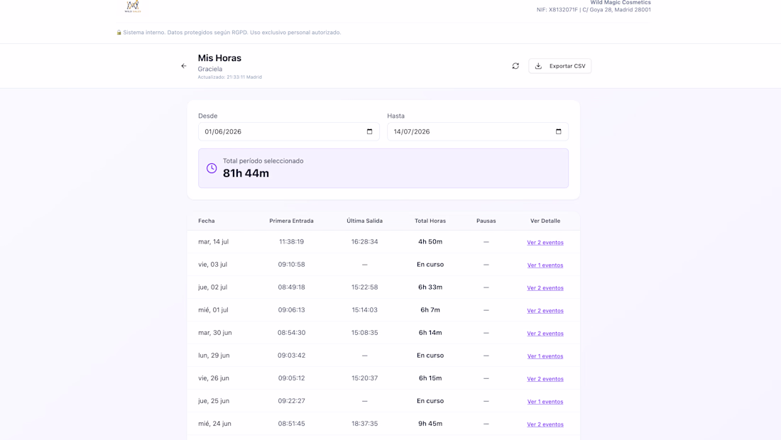
Task: Open Ver 2 eventos for mar, 14 jul
Action: coord(545,243)
